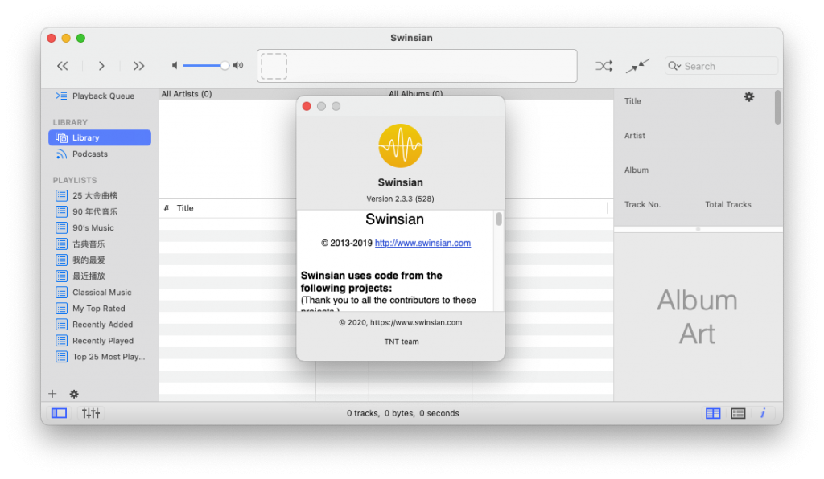Switch to album grid view

click(739, 413)
